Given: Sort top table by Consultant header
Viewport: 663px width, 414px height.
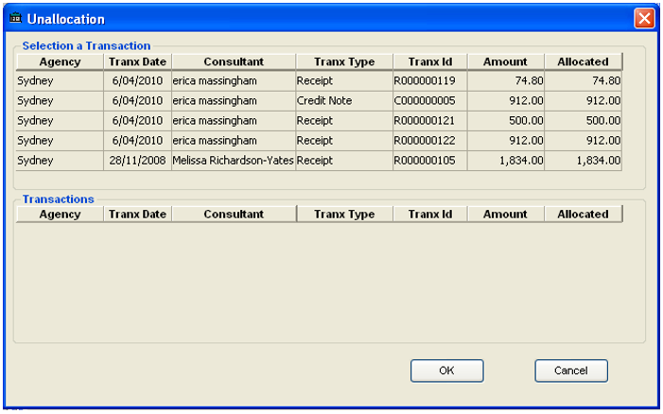Looking at the screenshot, I should coord(234,61).
